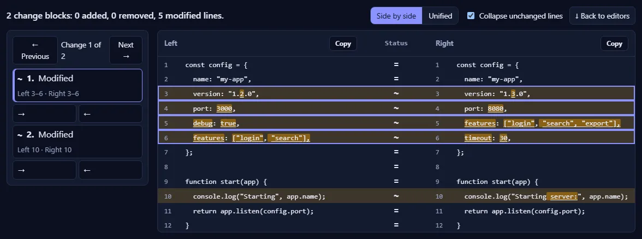Apply change 1 left-to-right with right arrow
642x239 pixels.
[x=44, y=113]
